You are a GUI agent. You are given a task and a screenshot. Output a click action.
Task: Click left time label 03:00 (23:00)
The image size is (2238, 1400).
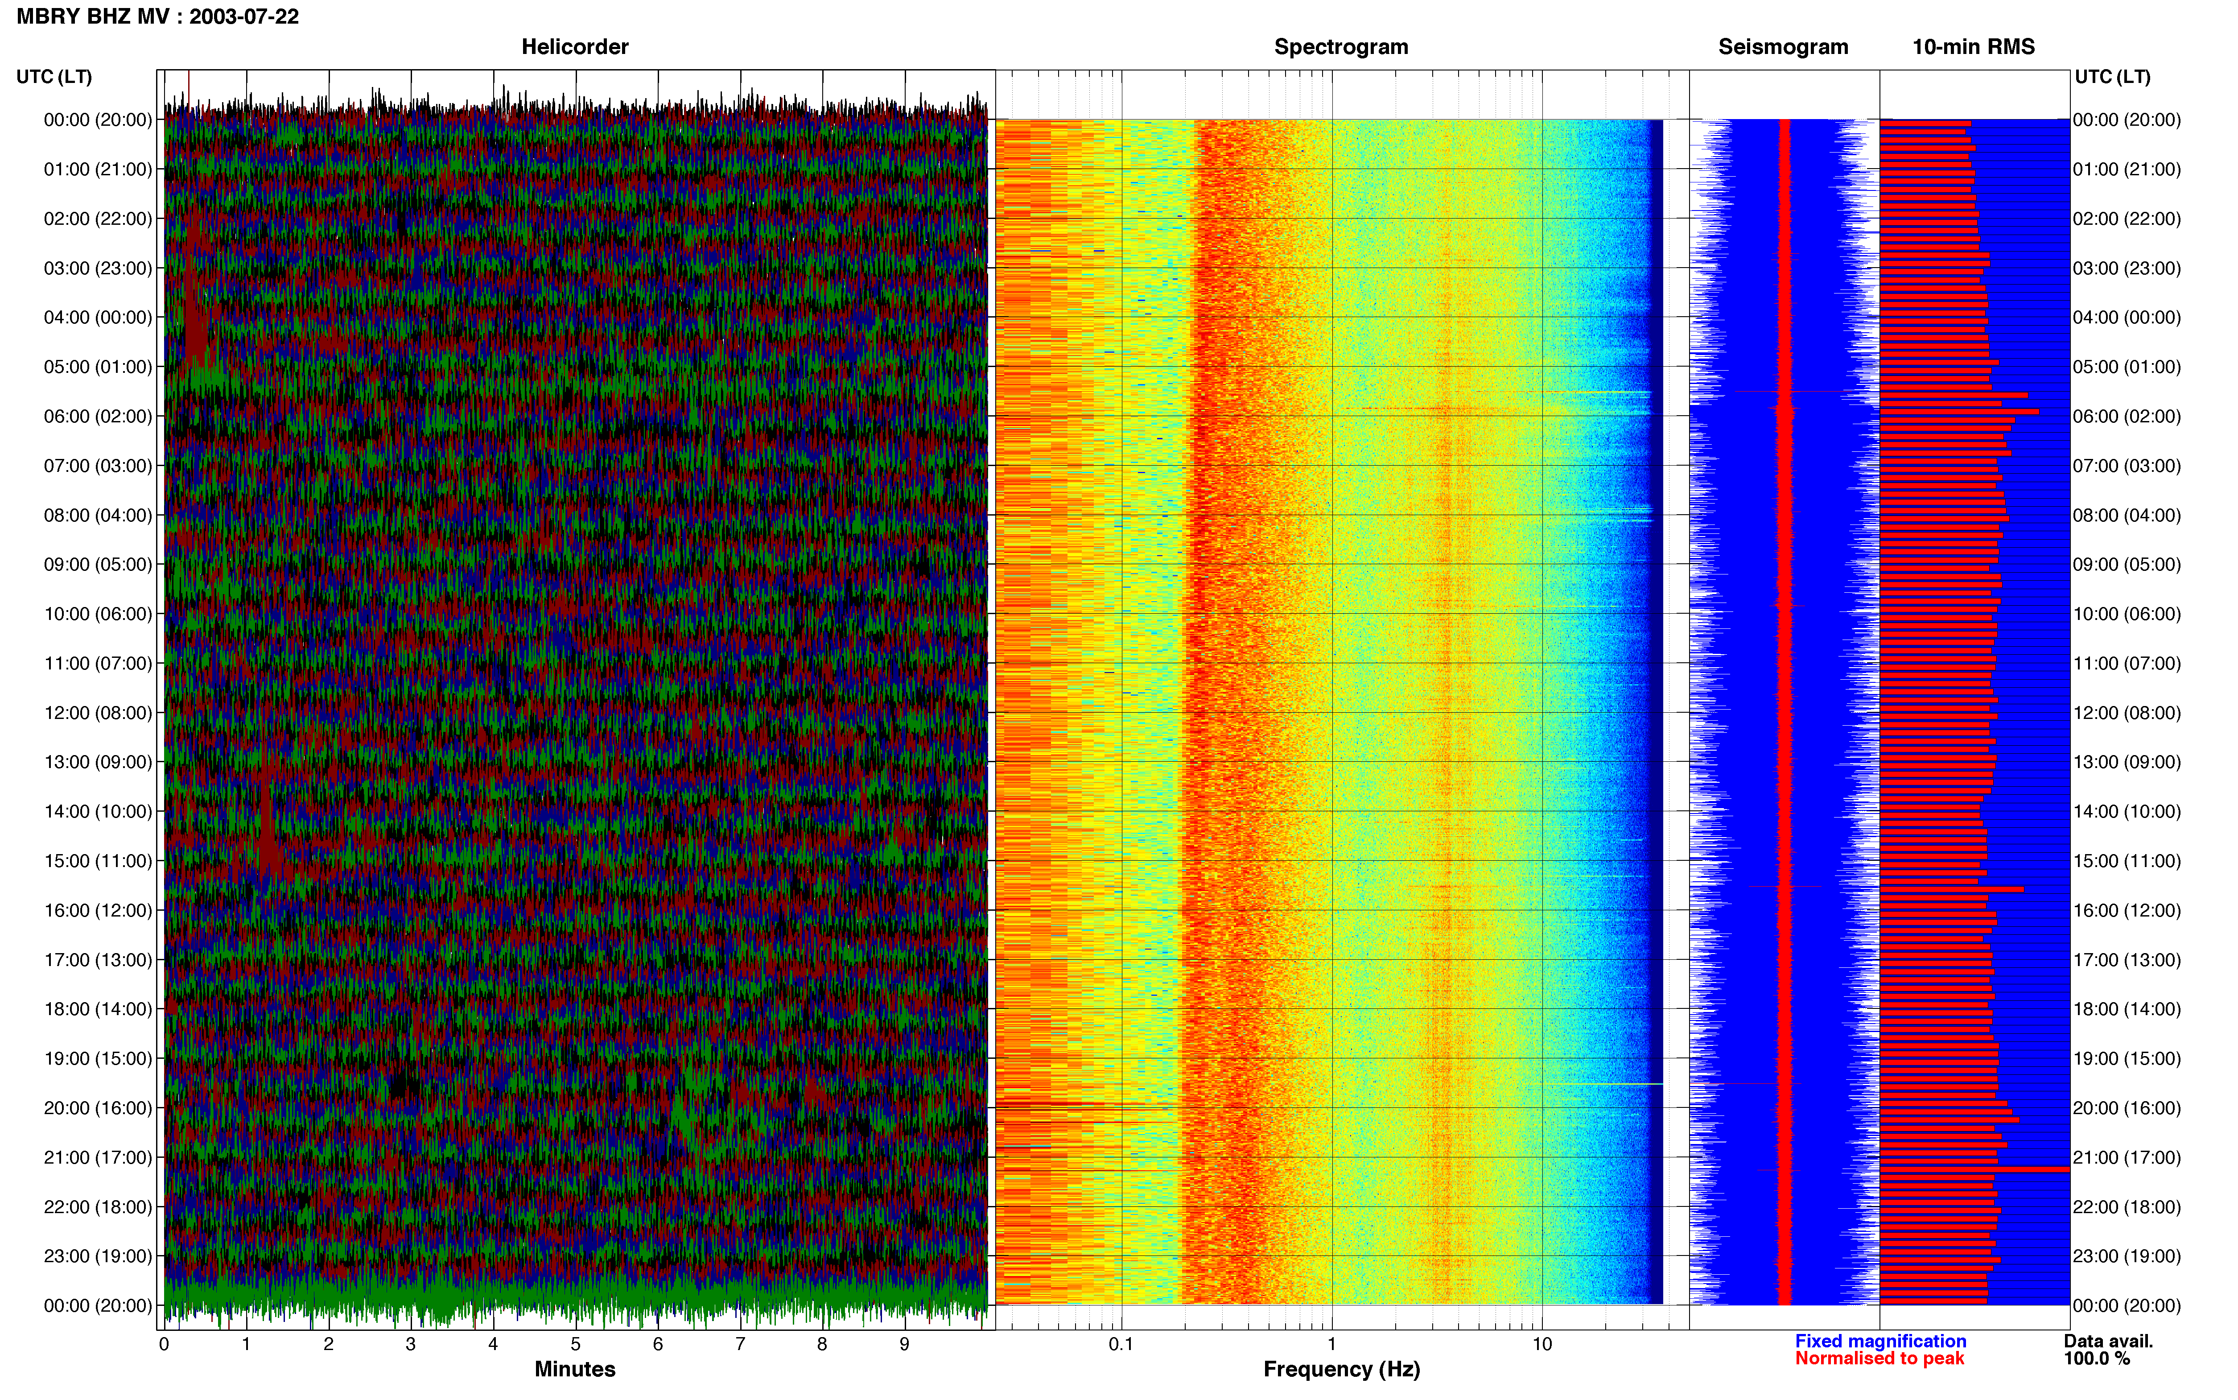click(98, 268)
